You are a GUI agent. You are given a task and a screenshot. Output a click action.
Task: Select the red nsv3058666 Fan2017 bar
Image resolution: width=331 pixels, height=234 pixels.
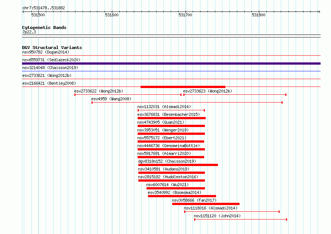[206, 204]
